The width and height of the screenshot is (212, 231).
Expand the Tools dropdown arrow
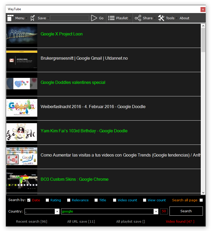(177, 18)
